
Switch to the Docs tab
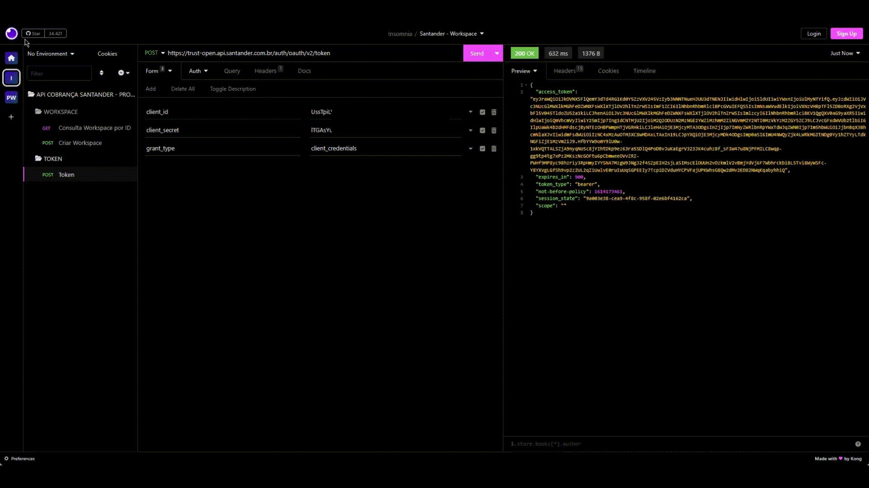pos(304,71)
